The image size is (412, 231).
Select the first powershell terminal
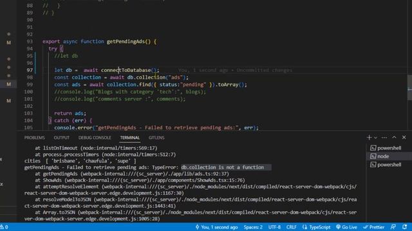(x=389, y=148)
